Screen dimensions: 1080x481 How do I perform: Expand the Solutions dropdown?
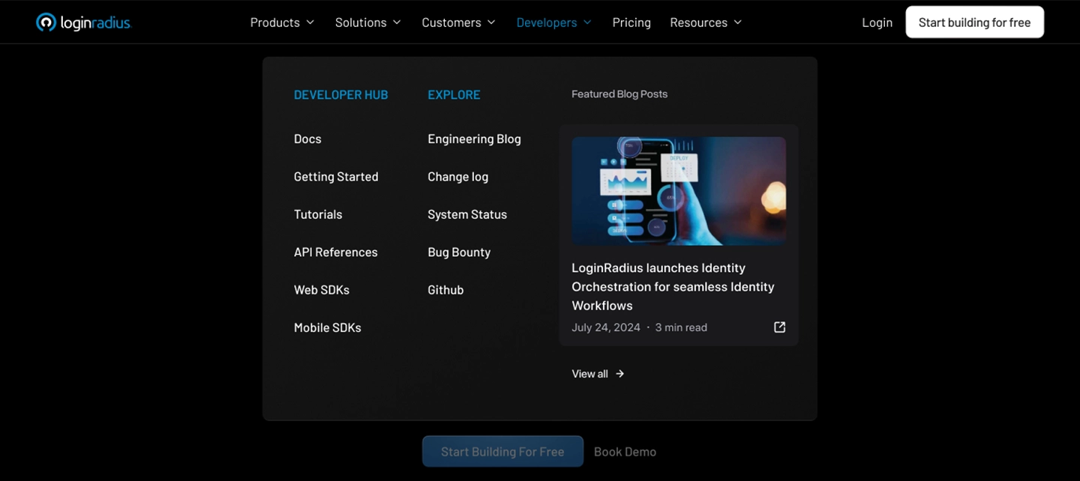pos(367,22)
